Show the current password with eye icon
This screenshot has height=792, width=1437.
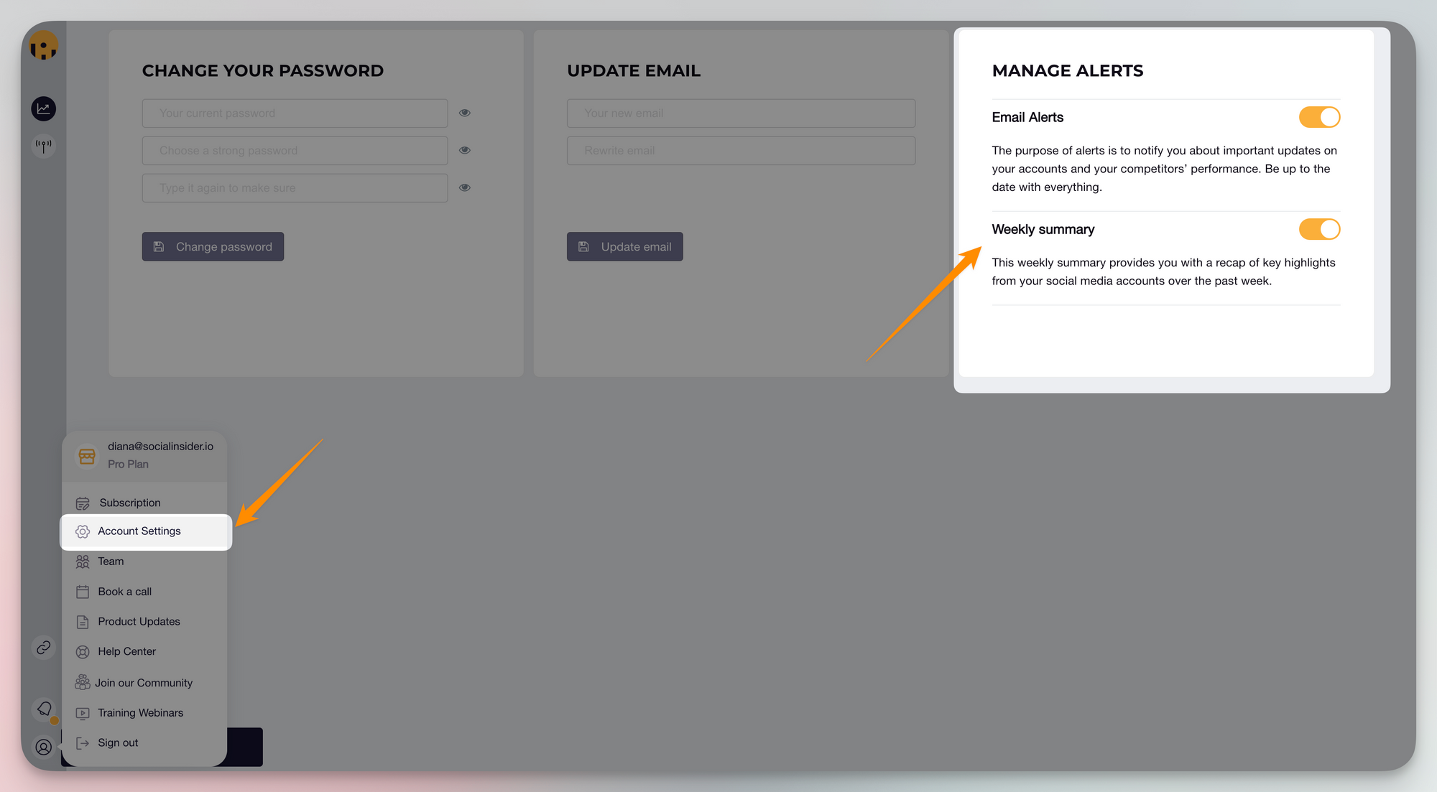click(465, 113)
